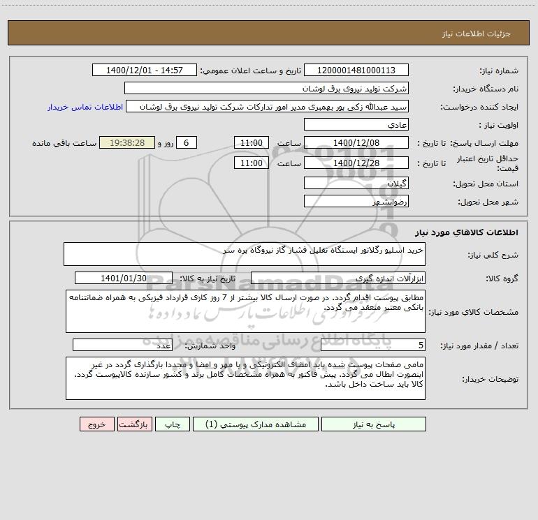Image resolution: width=538 pixels, height=520 pixels.
Task: Click the شماره نیاز label
Action: click(499, 70)
